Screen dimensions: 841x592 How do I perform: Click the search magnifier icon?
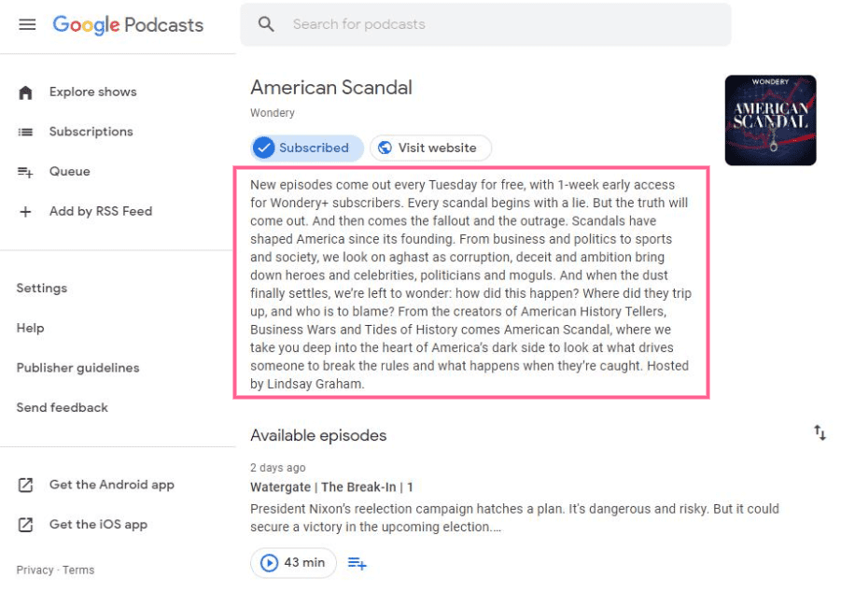(266, 24)
